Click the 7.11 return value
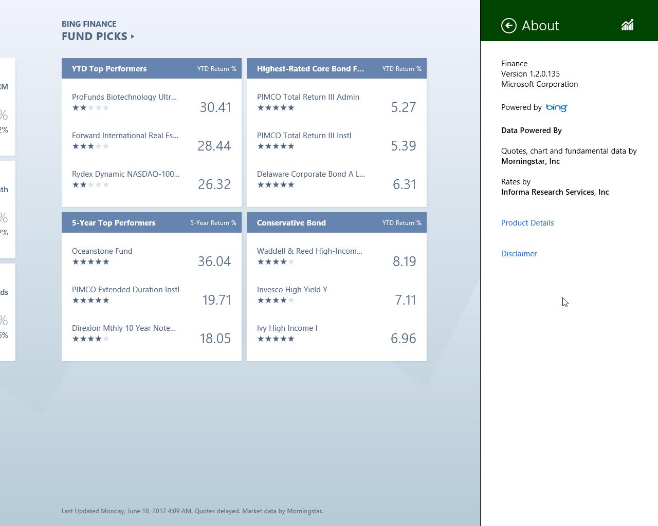Viewport: 658px width, 526px height. pos(406,300)
